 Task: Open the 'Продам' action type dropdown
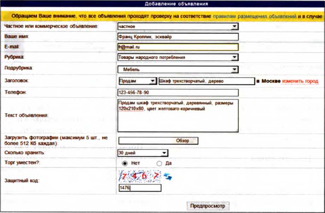(137, 81)
